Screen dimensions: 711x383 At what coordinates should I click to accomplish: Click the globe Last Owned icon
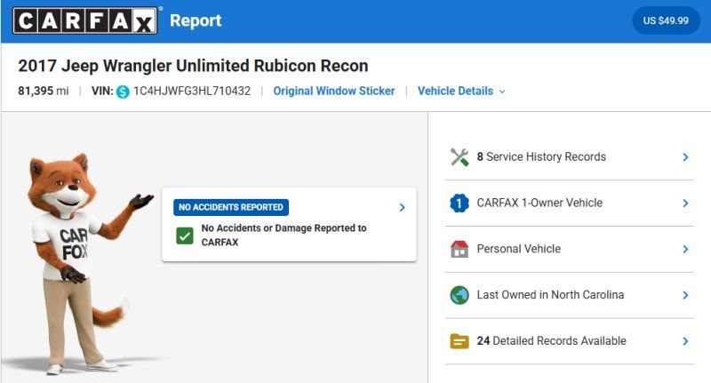[459, 295]
